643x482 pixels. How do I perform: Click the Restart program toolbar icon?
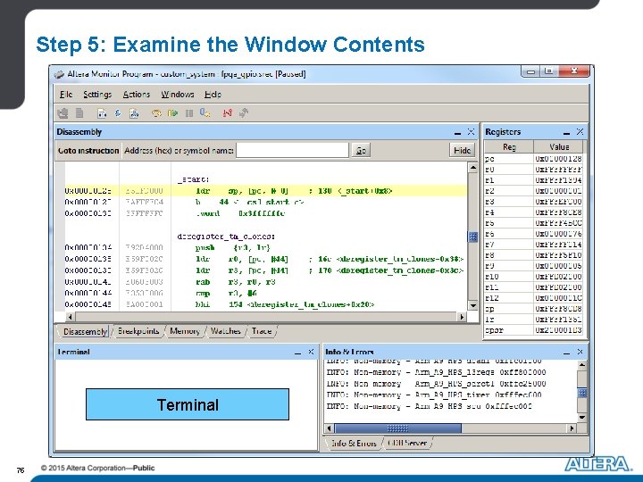tap(205, 113)
